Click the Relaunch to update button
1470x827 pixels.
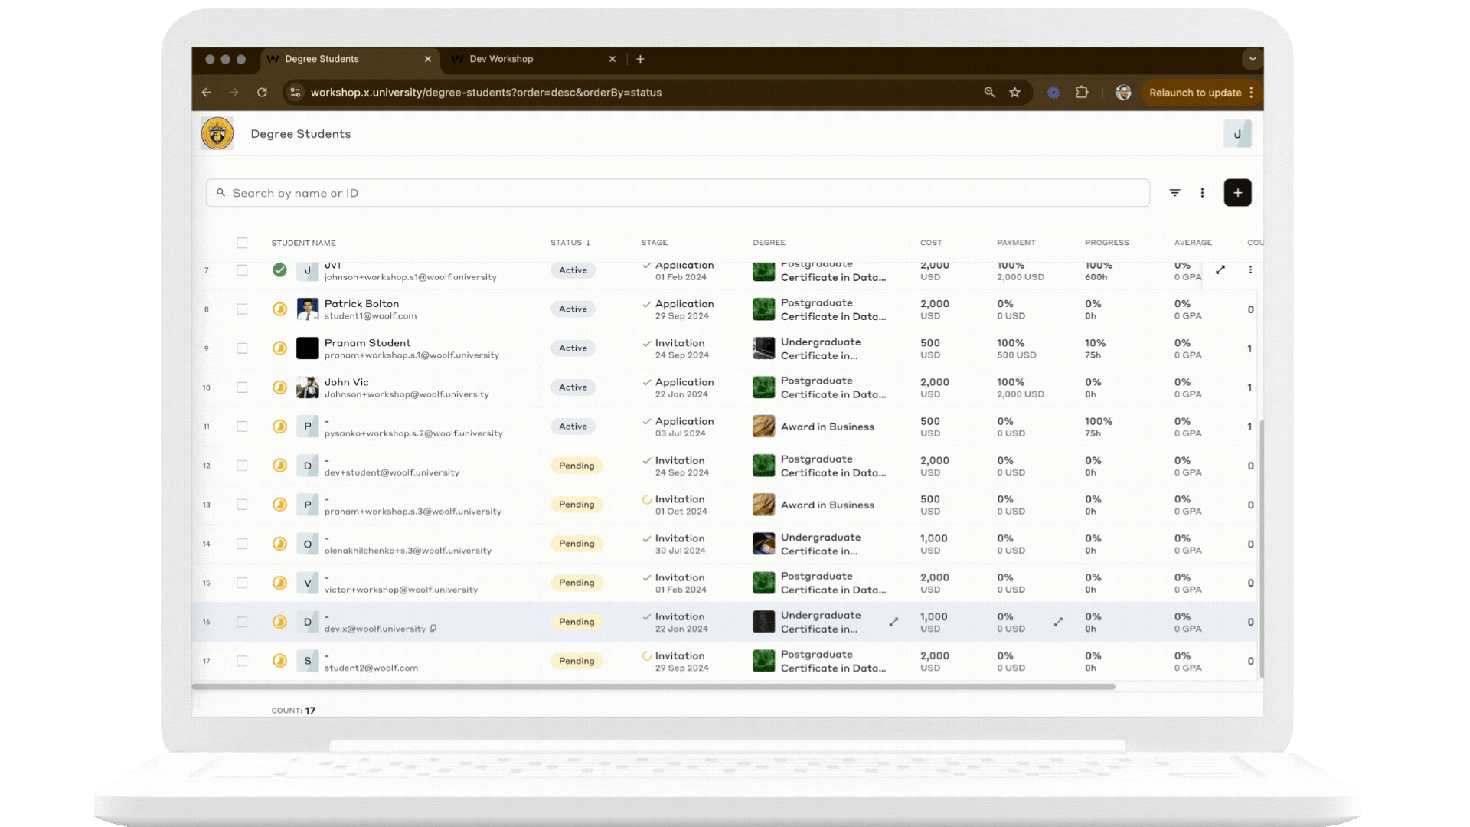coord(1194,93)
